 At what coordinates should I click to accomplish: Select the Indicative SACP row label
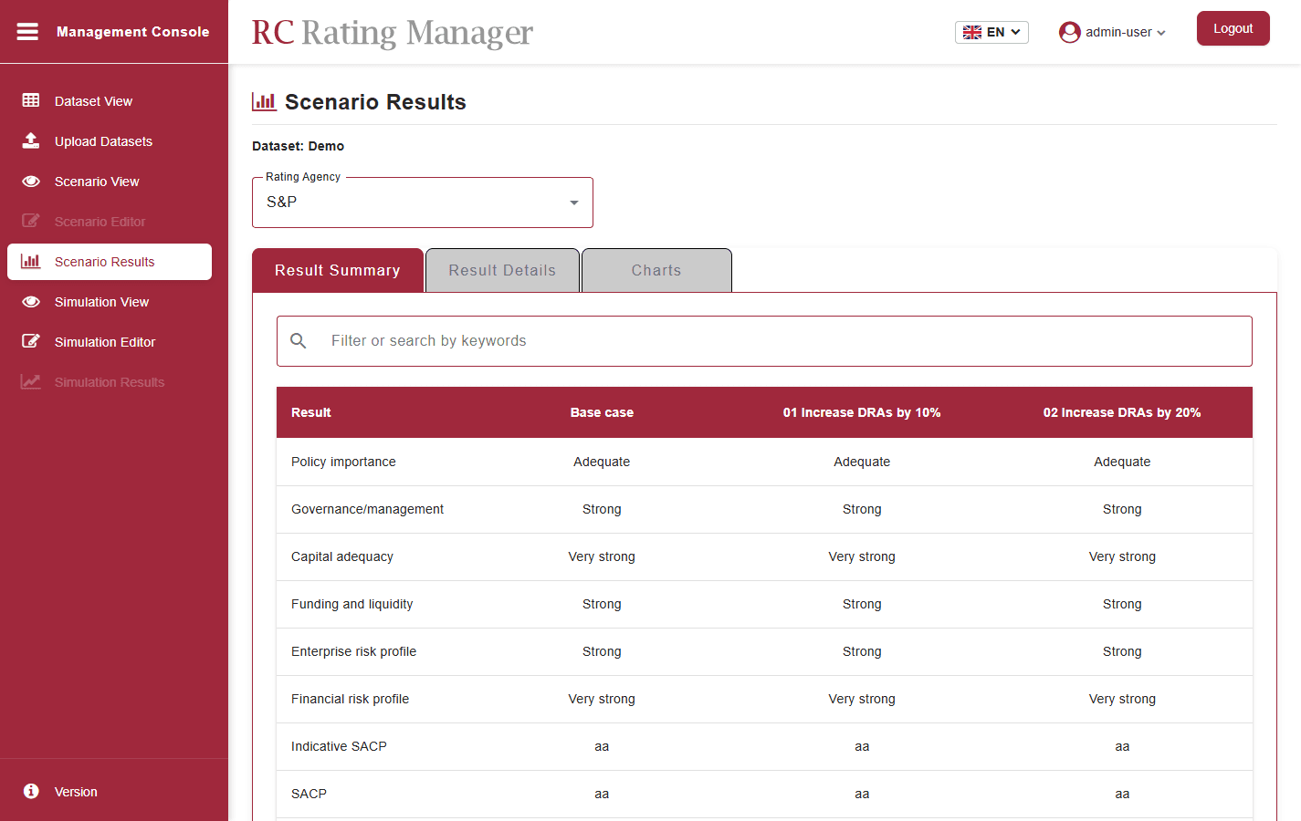click(339, 746)
